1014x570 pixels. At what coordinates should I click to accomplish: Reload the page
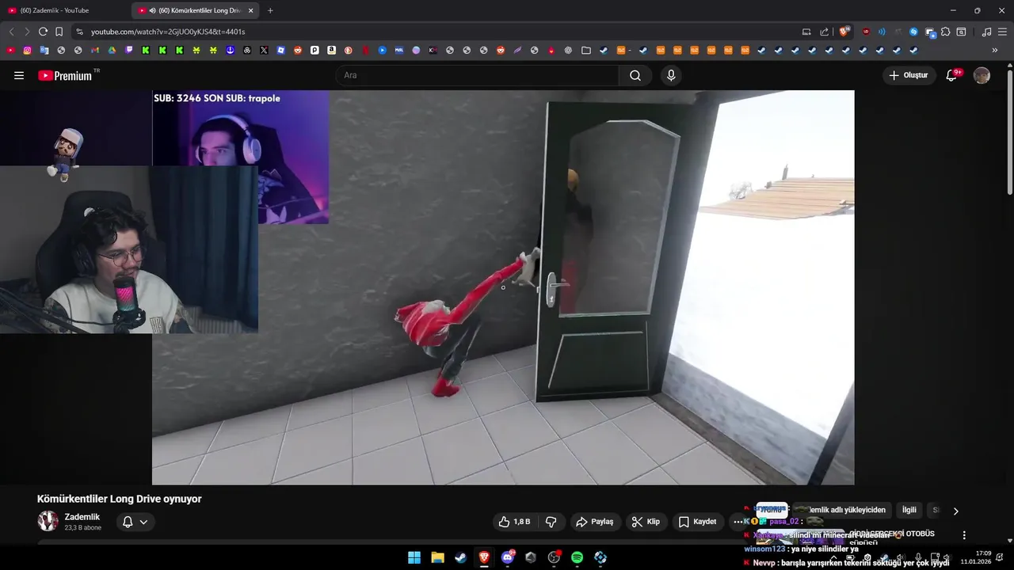point(43,32)
